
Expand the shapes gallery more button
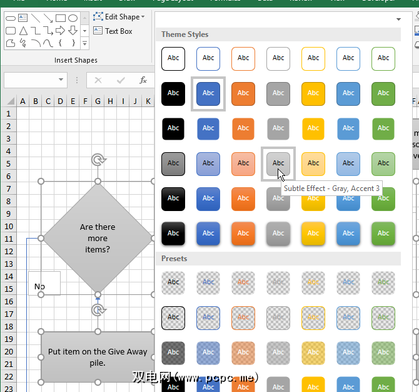click(x=84, y=43)
